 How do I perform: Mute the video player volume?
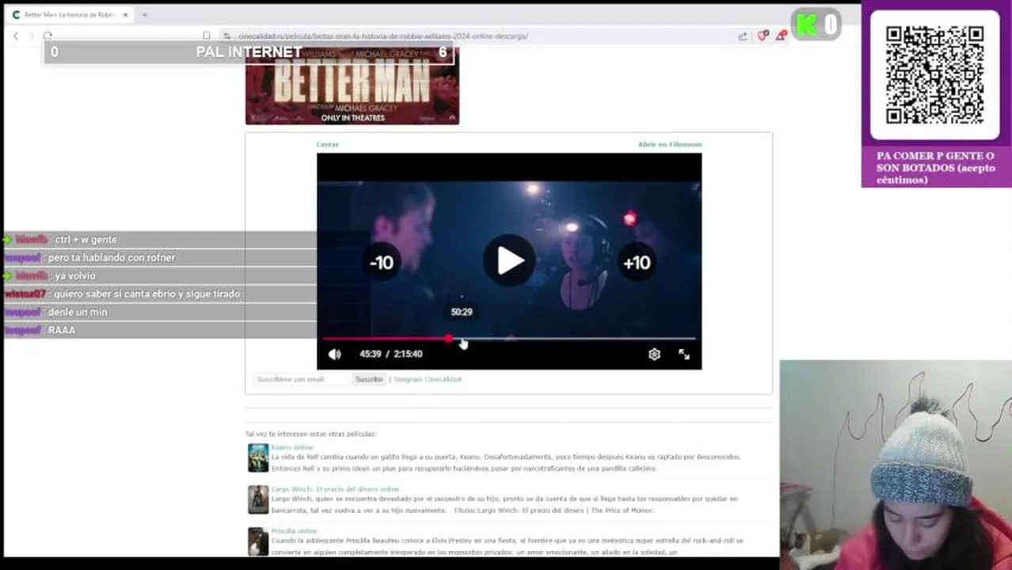[x=335, y=354]
